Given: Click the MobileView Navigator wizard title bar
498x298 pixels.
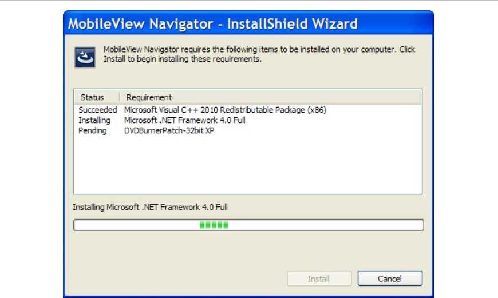Looking at the screenshot, I should [213, 24].
